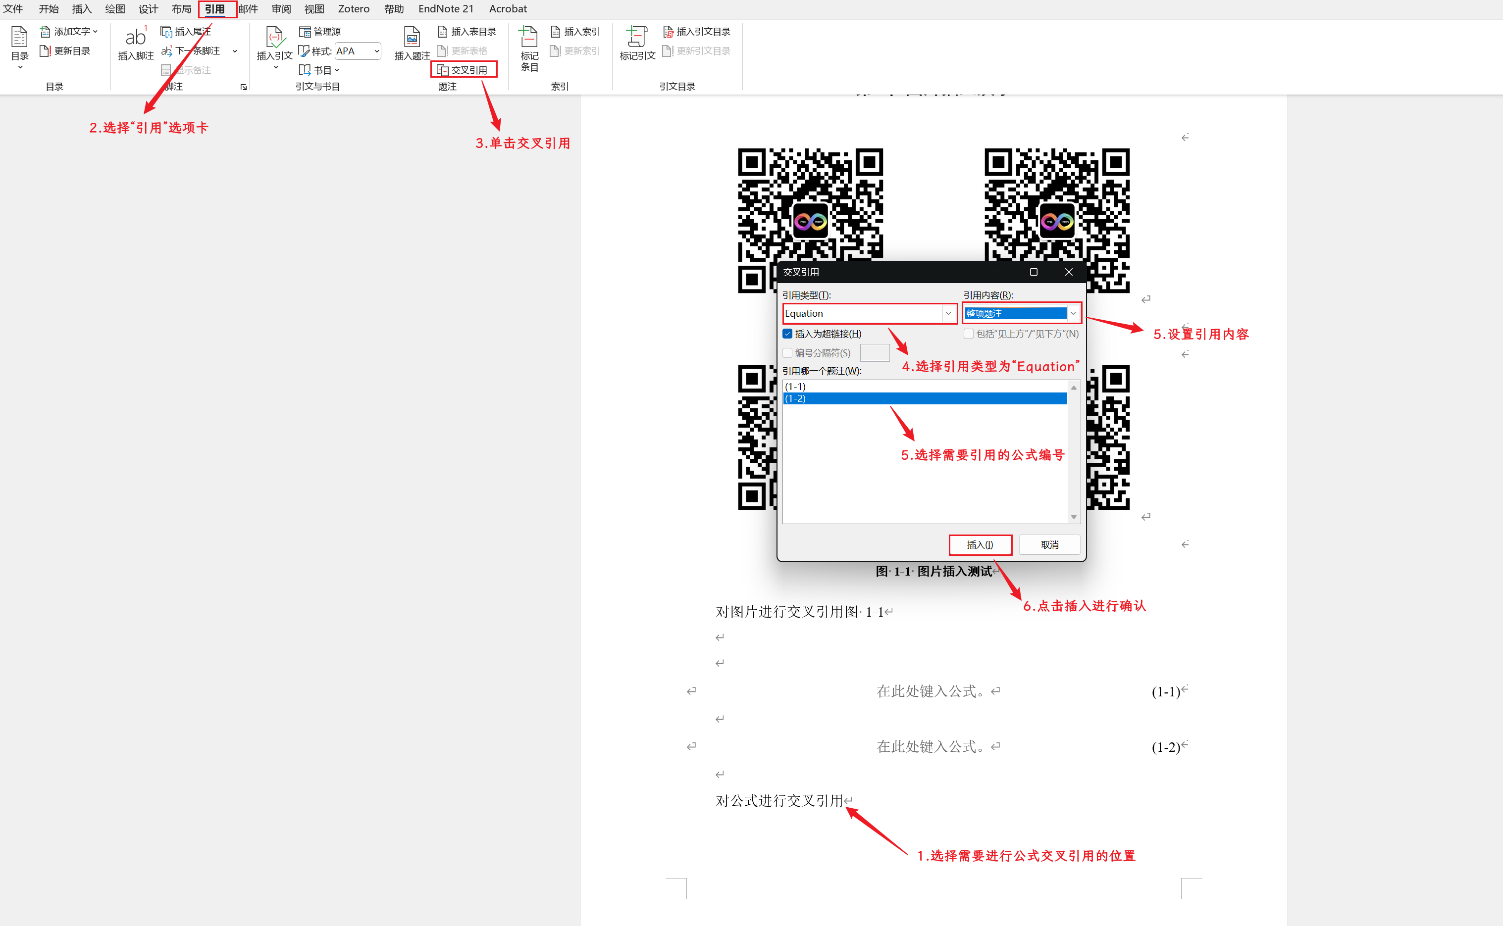The image size is (1503, 926).
Task: Click the 目录 (Table of Contents) icon
Action: [x=20, y=39]
